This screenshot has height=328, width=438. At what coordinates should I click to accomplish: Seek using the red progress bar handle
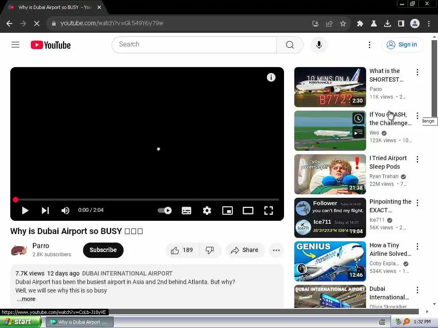pyautogui.click(x=16, y=200)
